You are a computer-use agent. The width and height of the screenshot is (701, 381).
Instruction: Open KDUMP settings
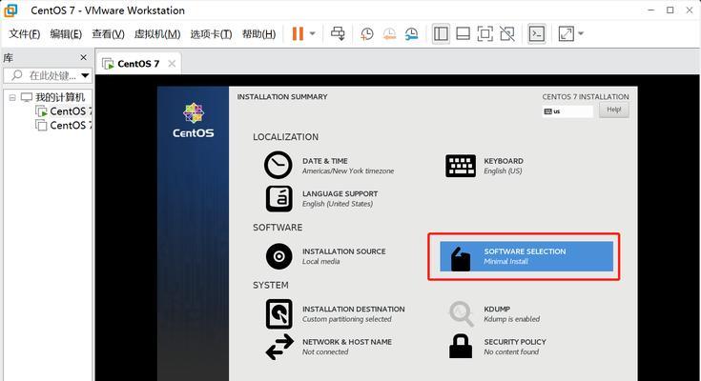coord(511,314)
